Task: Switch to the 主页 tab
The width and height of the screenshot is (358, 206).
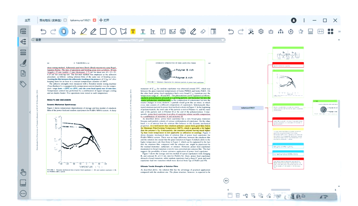Action: tap(28, 20)
